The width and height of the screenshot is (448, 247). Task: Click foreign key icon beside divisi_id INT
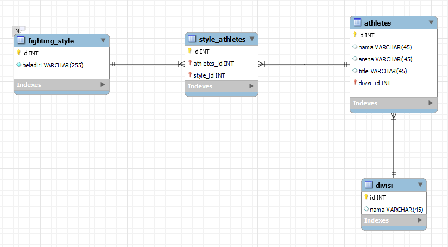355,83
